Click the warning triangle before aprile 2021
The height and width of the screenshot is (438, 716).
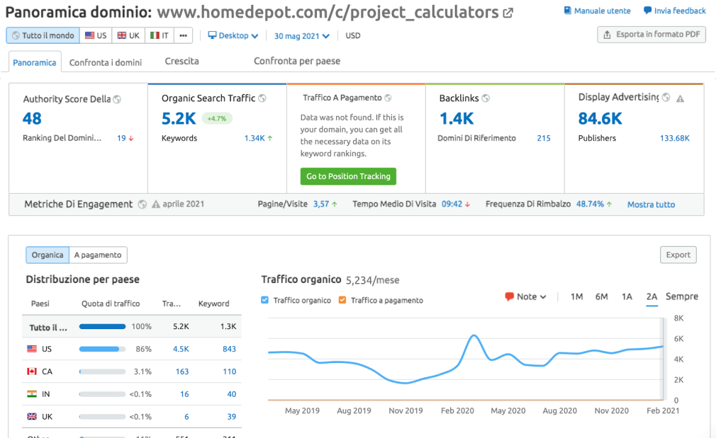pos(156,204)
